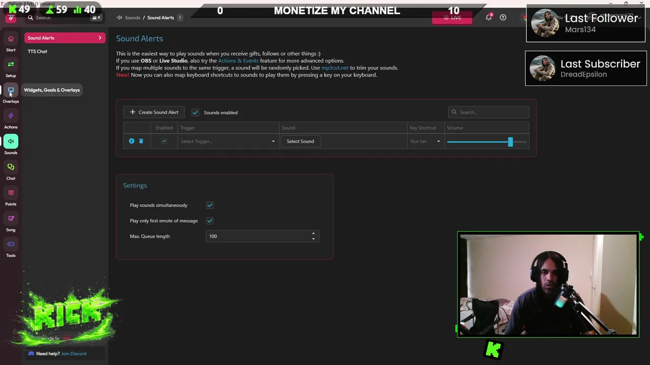The width and height of the screenshot is (650, 365).
Task: Click the Max. Queue length input
Action: point(263,236)
